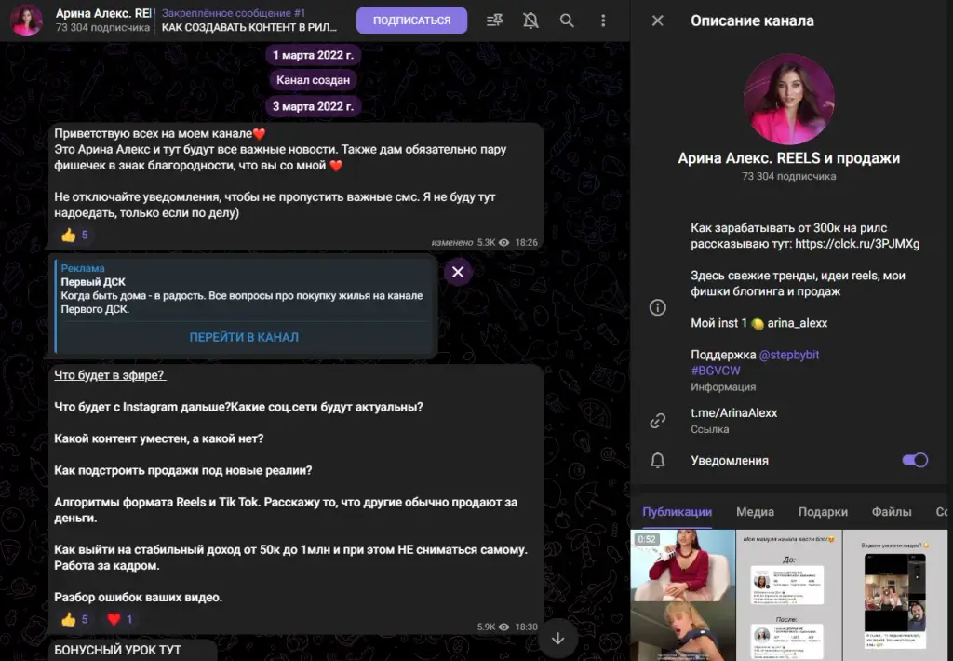The image size is (953, 661).
Task: Click the #BGVCW hashtag
Action: tap(716, 371)
